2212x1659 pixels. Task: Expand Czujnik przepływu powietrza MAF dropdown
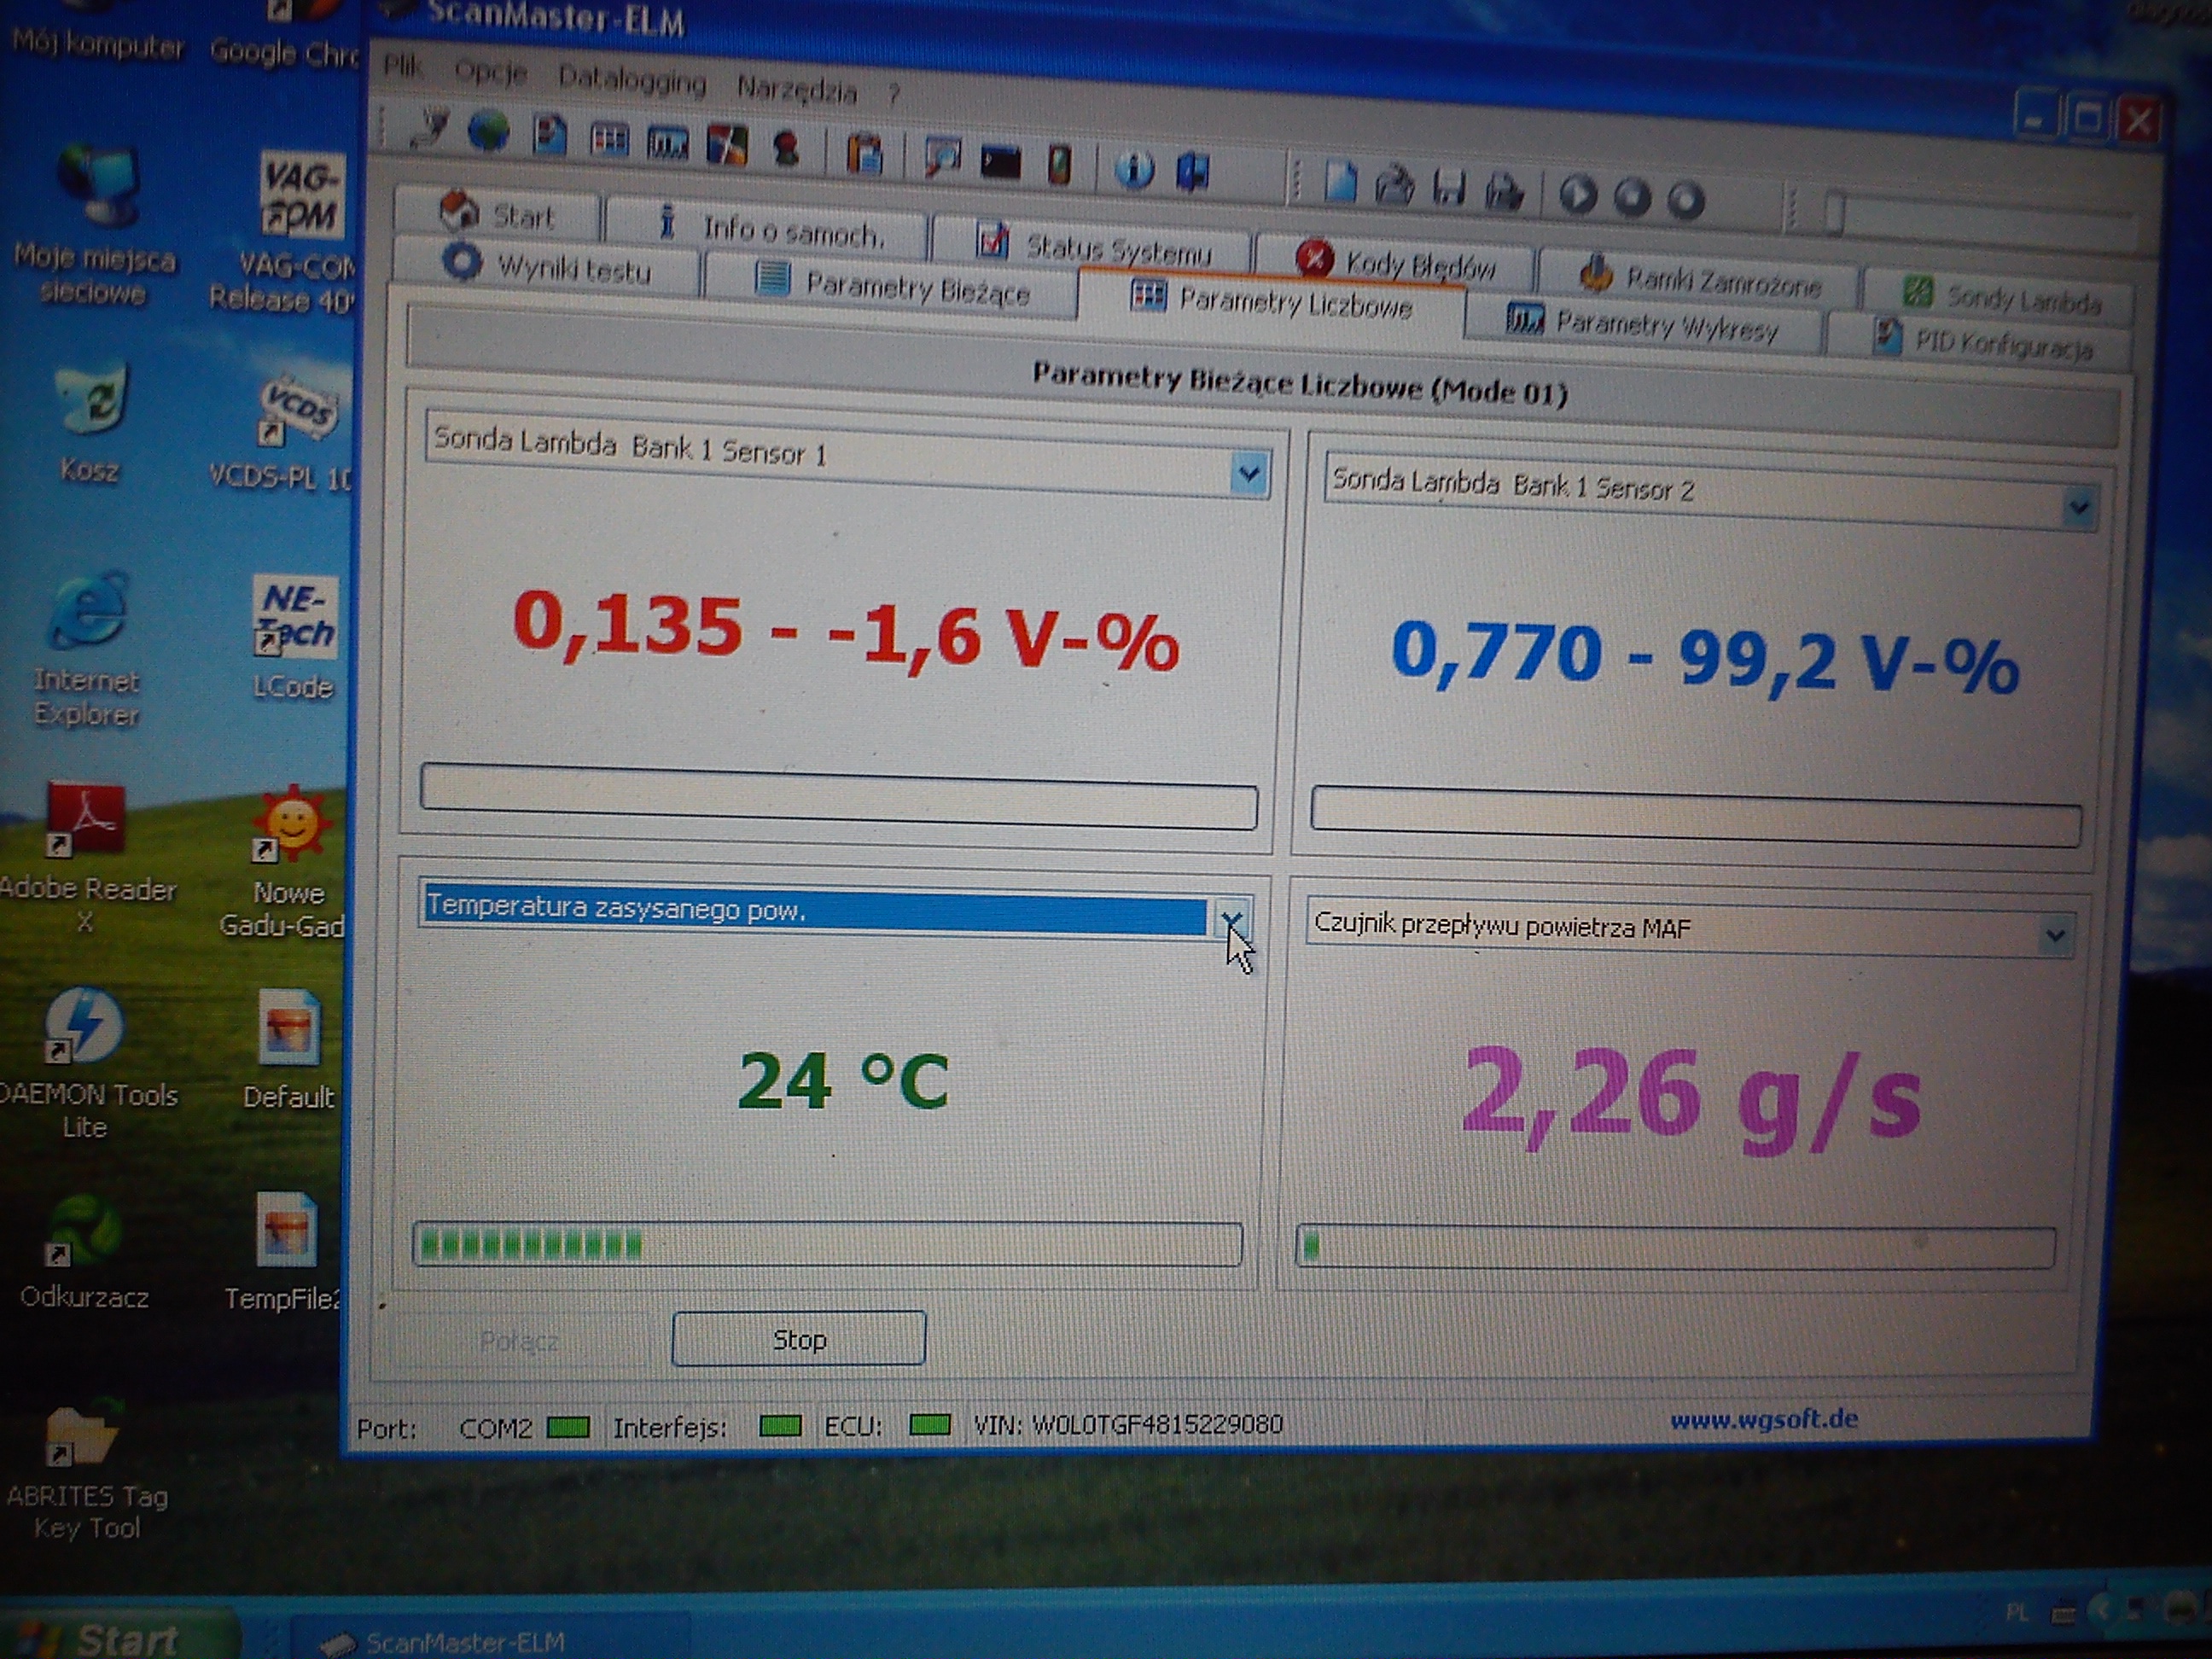point(2056,935)
